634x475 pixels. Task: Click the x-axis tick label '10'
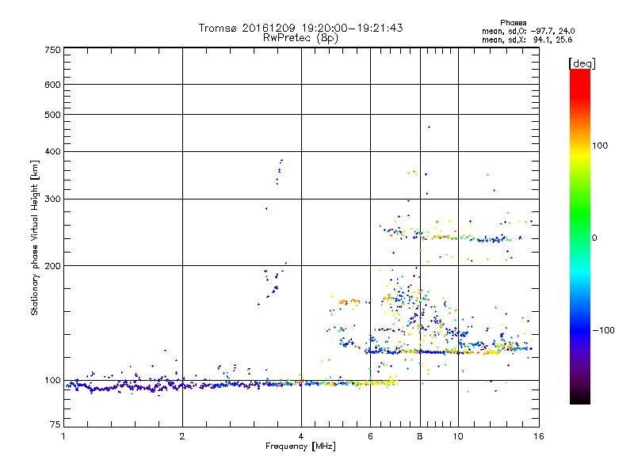[x=458, y=436]
